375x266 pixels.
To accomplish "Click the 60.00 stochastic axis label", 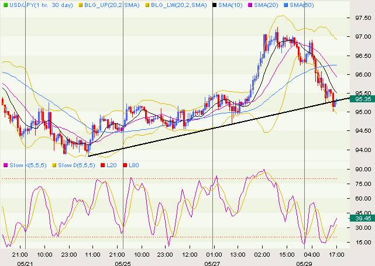I will (x=363, y=198).
